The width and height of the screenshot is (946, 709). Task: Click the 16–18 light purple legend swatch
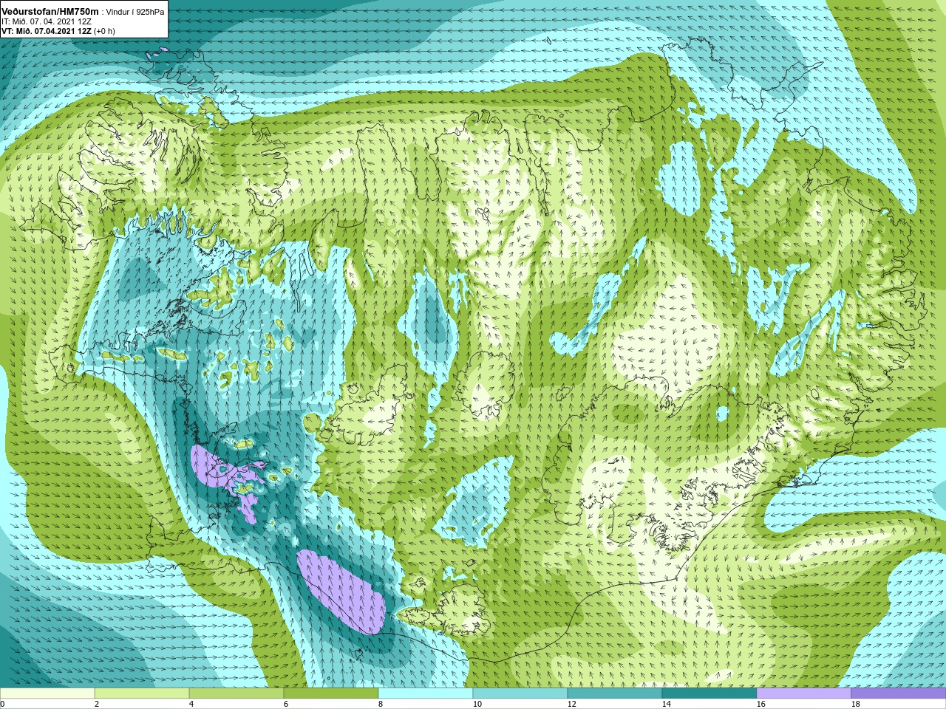(804, 693)
